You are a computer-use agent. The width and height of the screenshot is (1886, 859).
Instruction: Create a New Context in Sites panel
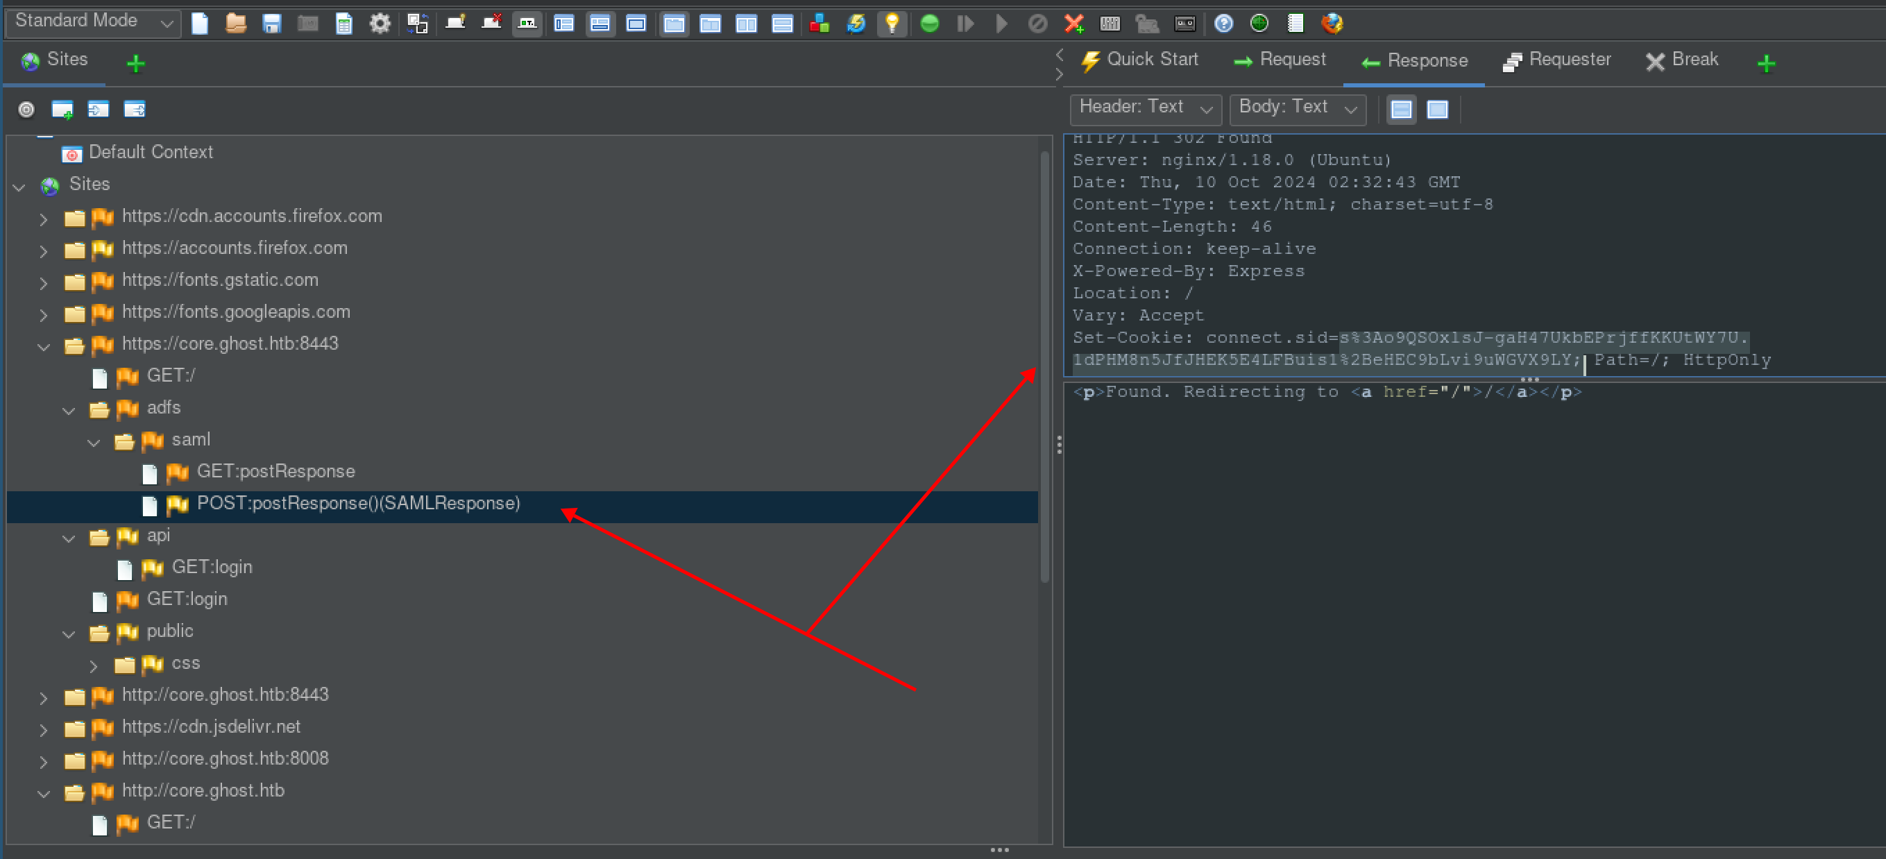point(62,110)
